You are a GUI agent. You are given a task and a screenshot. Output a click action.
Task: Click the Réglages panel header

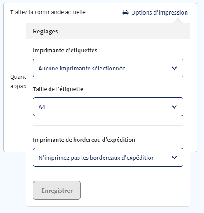tap(108, 31)
